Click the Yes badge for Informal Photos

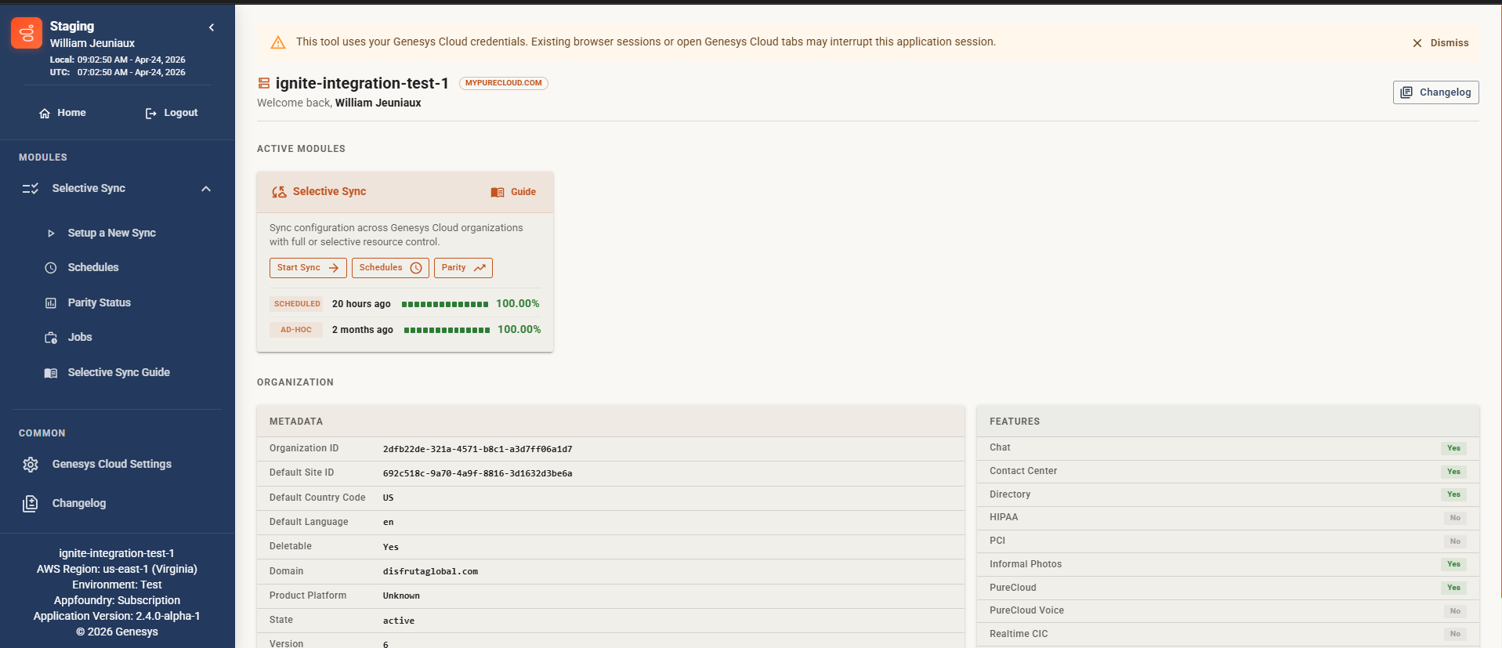1453,564
